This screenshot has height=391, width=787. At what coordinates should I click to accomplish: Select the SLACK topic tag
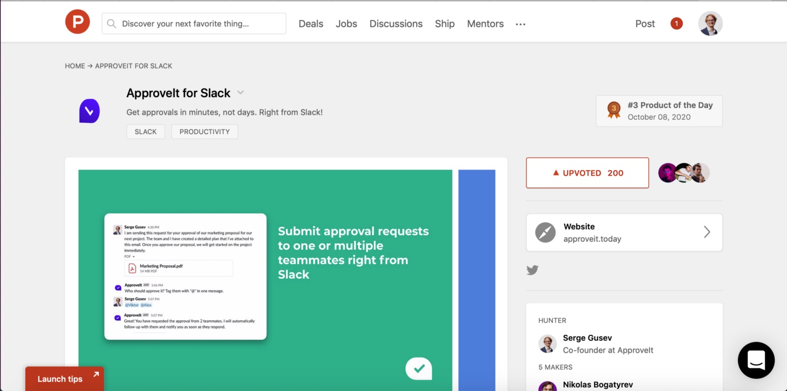tap(146, 132)
